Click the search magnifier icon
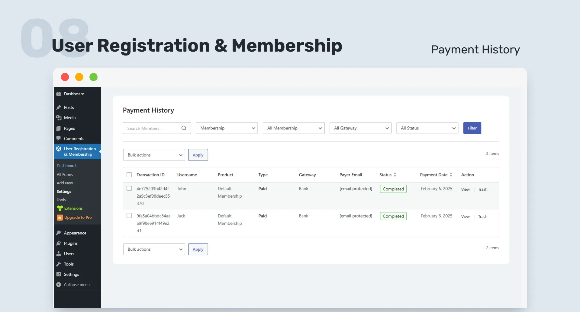 coord(184,128)
